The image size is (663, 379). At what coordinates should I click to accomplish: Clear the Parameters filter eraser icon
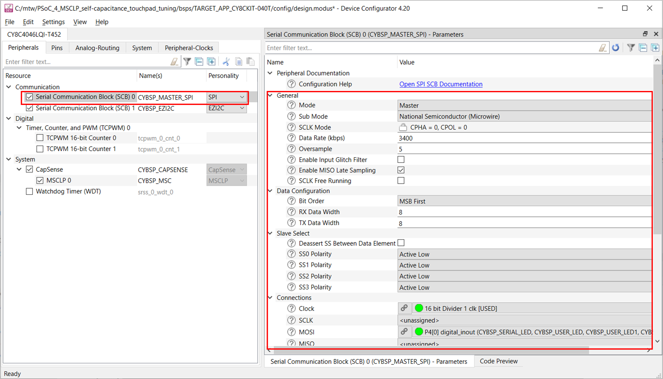[x=603, y=48]
